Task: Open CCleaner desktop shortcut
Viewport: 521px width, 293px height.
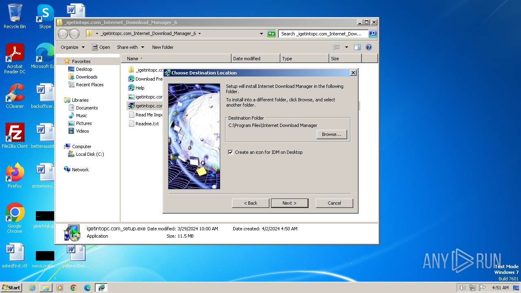Action: coord(15,96)
